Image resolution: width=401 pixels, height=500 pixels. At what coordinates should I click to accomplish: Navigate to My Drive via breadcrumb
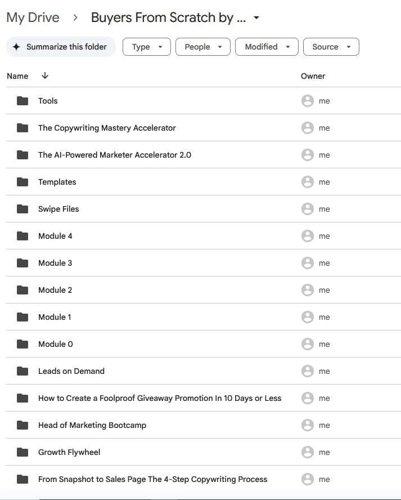(x=33, y=17)
